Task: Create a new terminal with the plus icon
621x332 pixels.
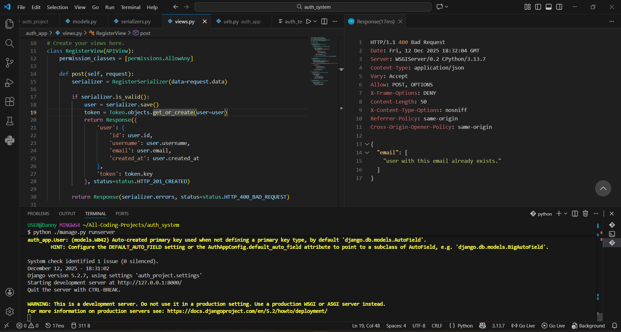Action: (x=558, y=214)
